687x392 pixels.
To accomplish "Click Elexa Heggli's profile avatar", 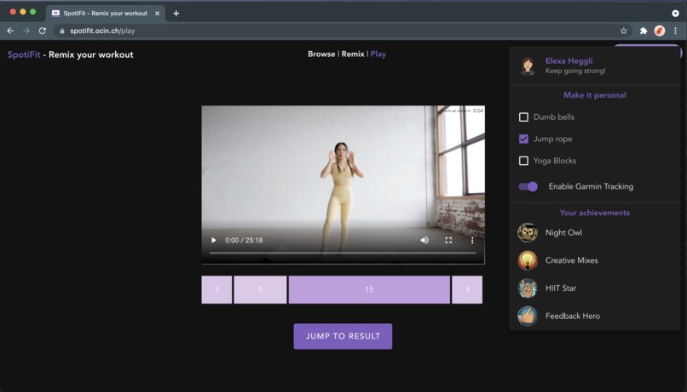I will pos(528,66).
